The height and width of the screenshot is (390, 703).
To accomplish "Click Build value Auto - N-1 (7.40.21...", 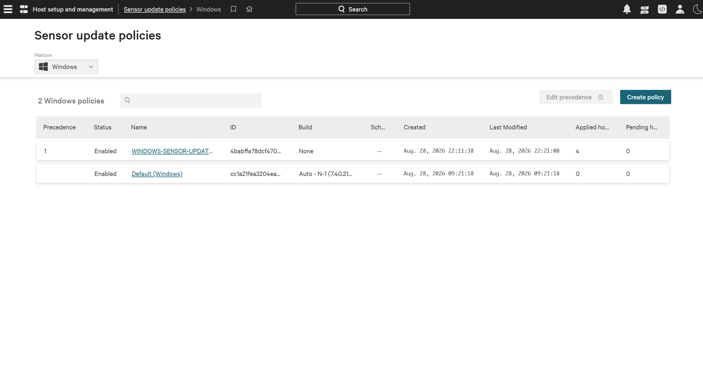I will tap(326, 174).
